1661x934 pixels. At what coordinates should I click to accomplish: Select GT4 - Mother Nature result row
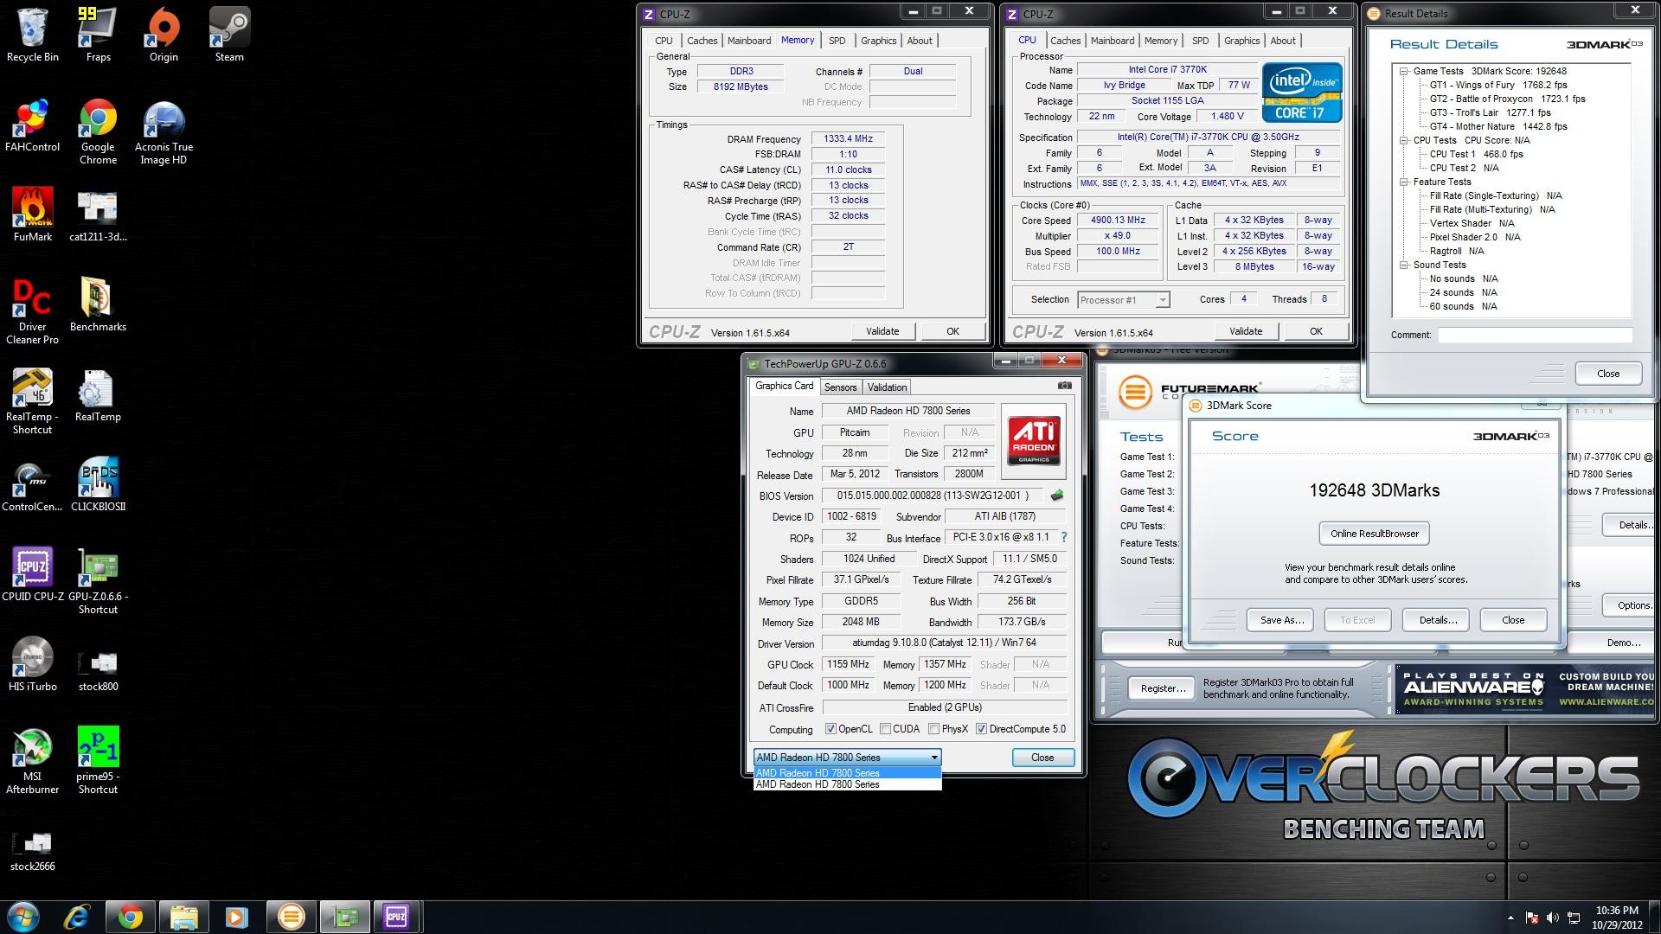[1498, 126]
